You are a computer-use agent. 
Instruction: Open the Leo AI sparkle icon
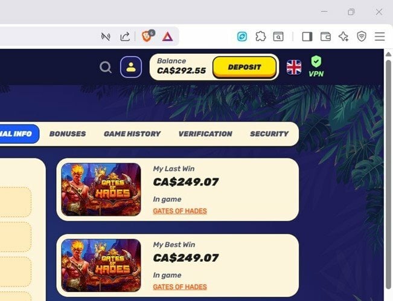point(343,37)
